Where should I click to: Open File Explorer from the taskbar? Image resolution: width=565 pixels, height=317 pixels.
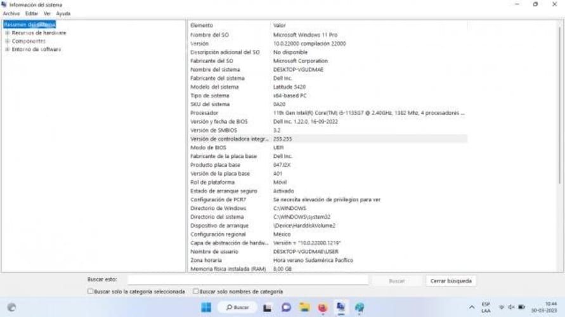pos(304,307)
